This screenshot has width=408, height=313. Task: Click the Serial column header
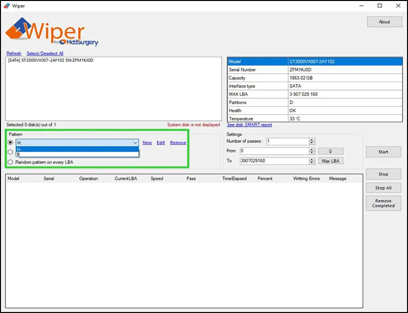(x=49, y=179)
